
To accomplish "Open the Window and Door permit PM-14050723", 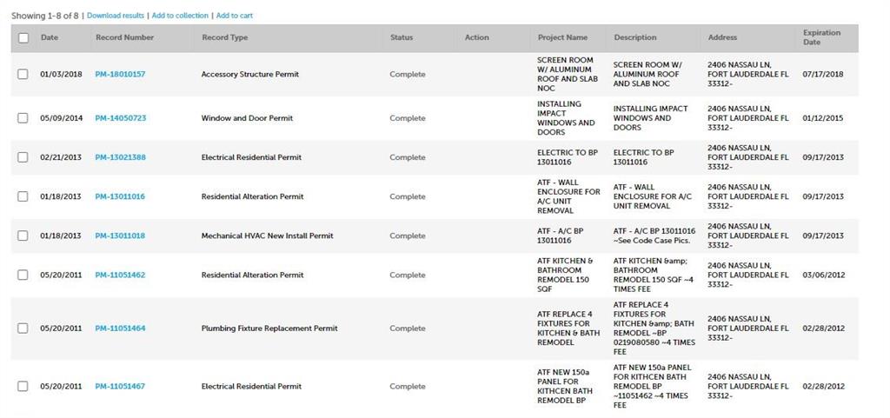I will click(x=120, y=118).
